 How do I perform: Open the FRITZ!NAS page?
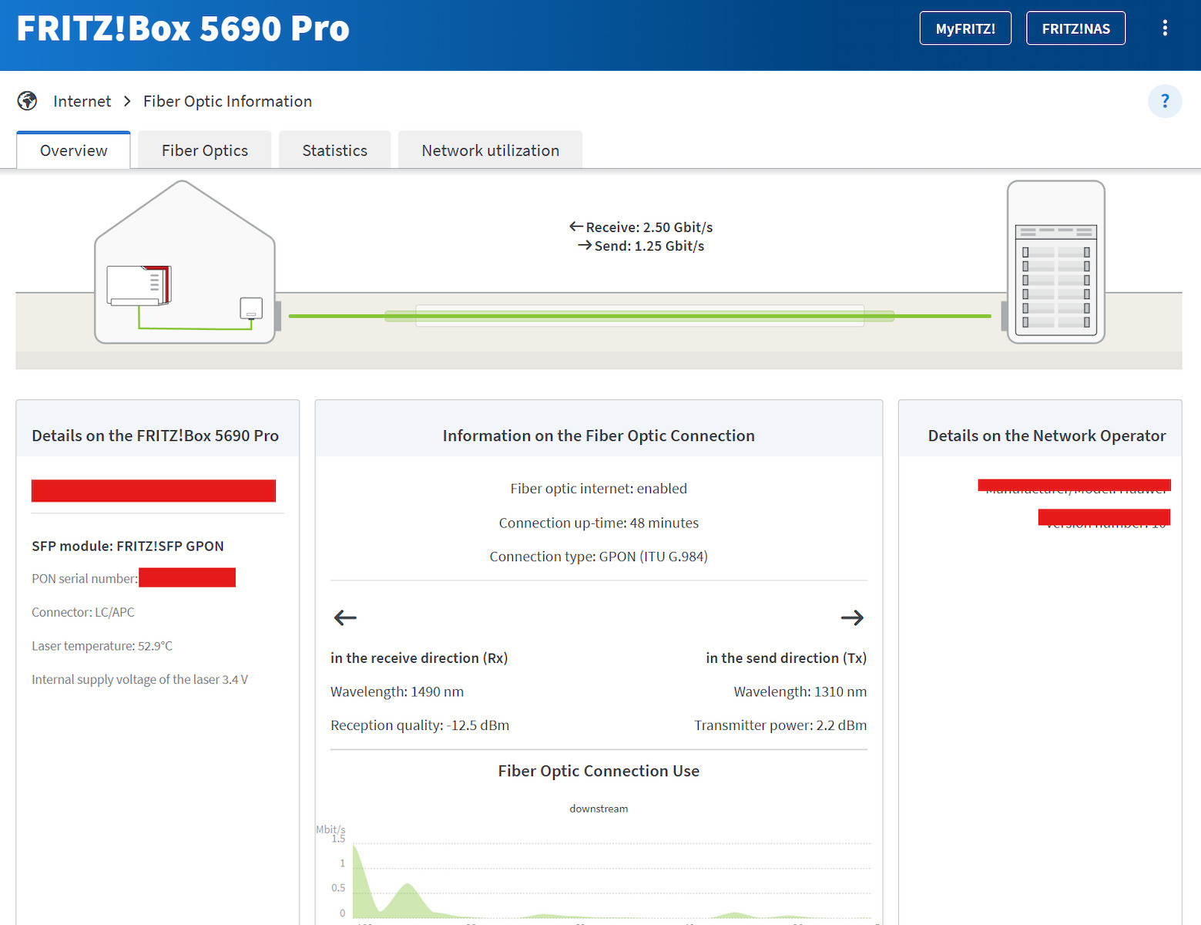point(1075,29)
